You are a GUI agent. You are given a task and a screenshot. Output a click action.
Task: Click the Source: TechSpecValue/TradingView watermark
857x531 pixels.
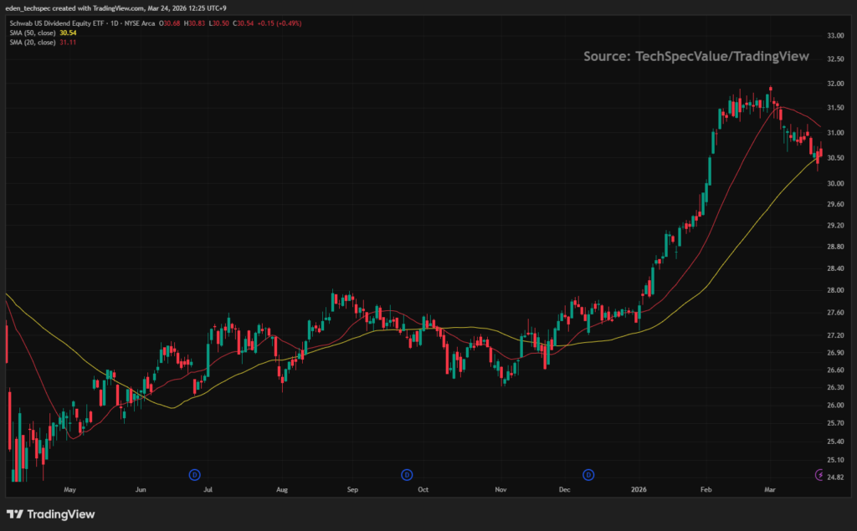[x=695, y=56]
